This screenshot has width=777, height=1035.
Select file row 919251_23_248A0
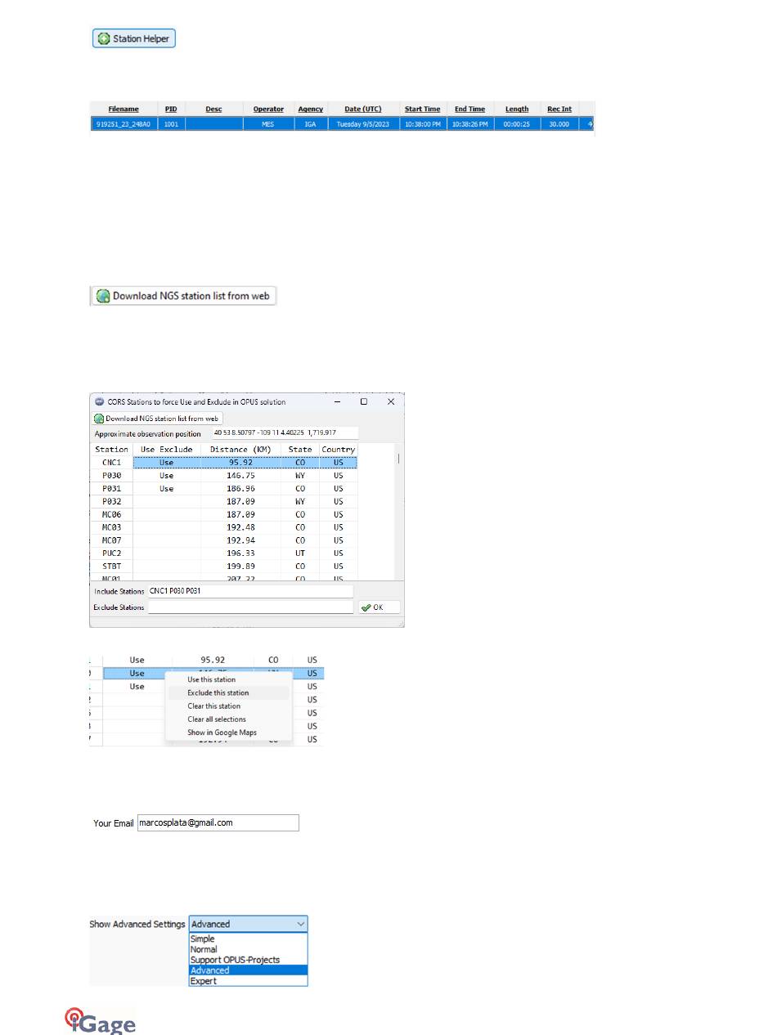point(123,124)
